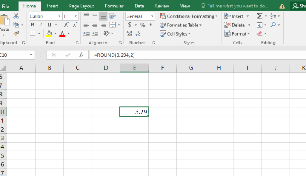
Task: Click the formula bar text
Action: click(x=114, y=55)
